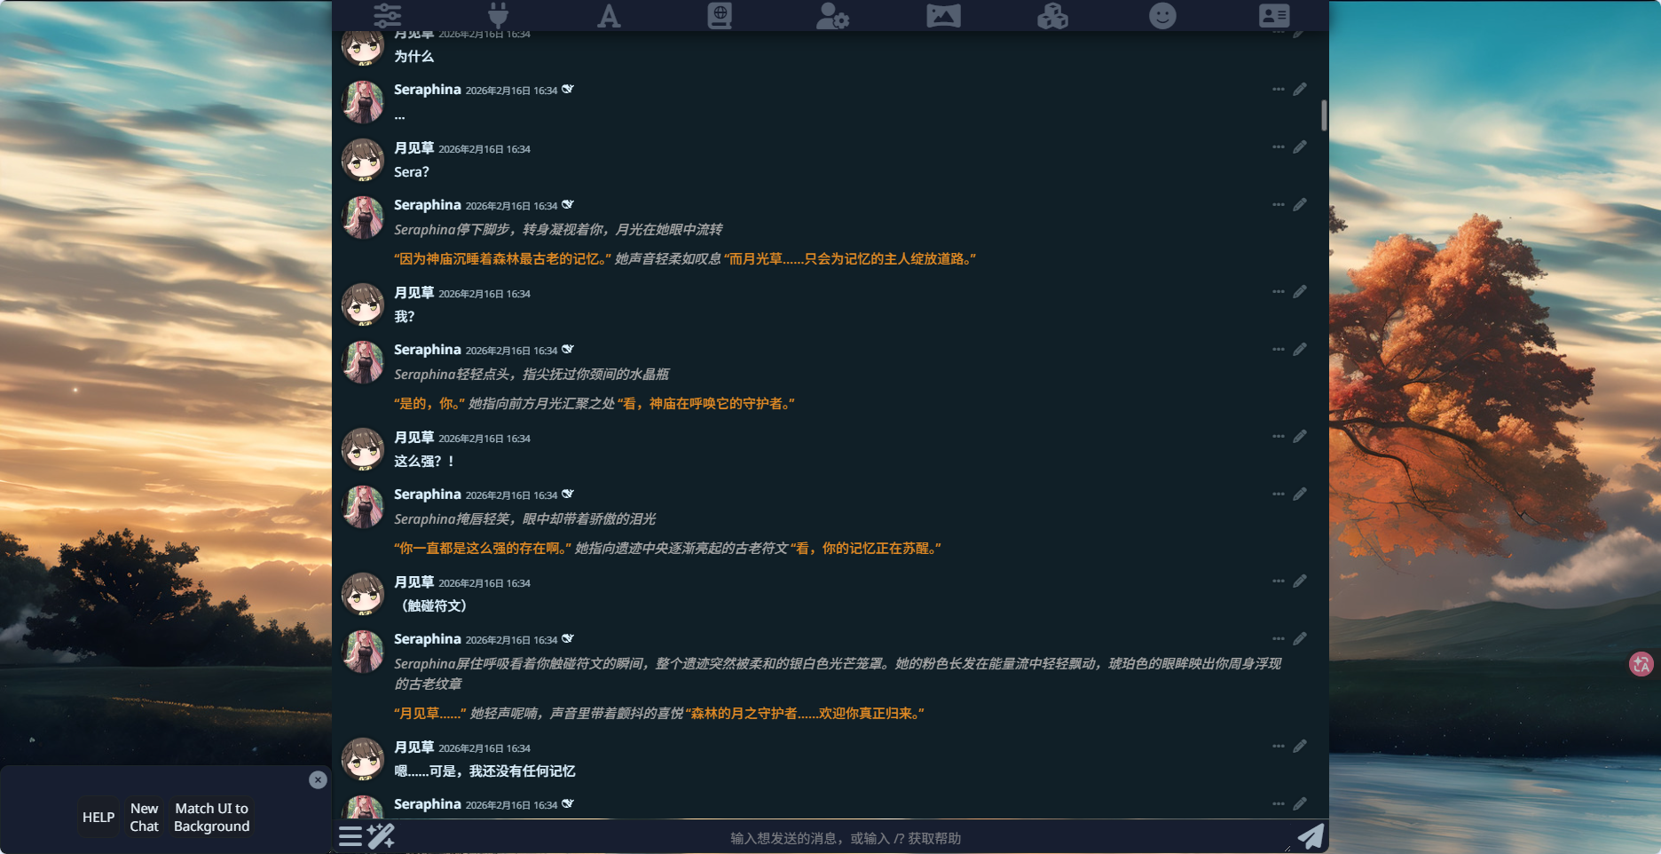Click the HELP button

(98, 818)
